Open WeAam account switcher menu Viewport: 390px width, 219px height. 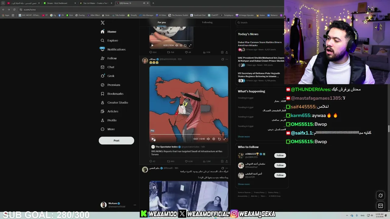(x=118, y=205)
